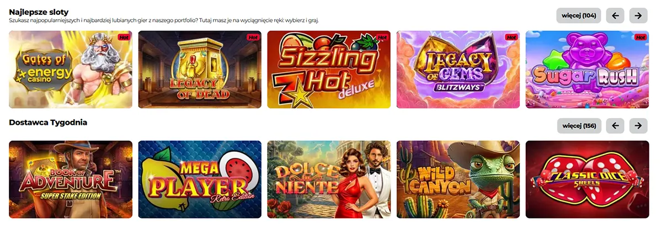Launch Legacy of Dead slot
The image size is (662, 228).
pyautogui.click(x=200, y=70)
